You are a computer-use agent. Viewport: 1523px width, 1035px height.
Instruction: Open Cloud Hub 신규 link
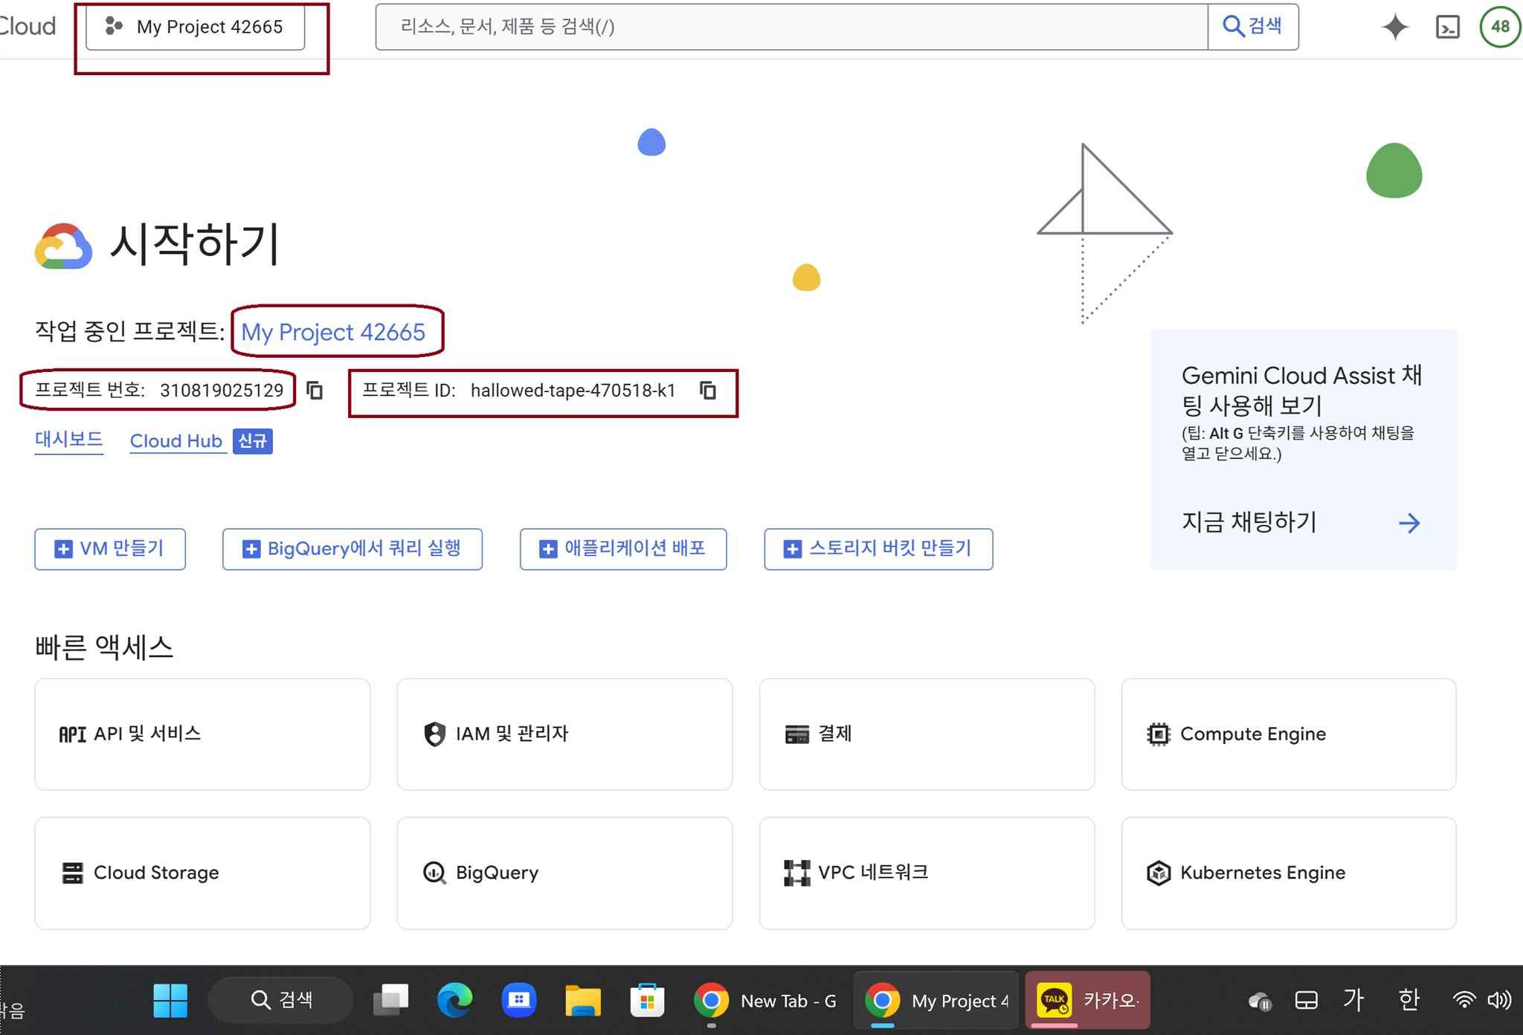point(176,440)
